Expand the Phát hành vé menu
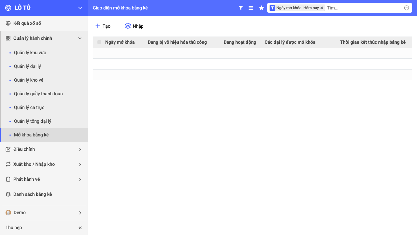The height and width of the screenshot is (235, 417). click(44, 179)
